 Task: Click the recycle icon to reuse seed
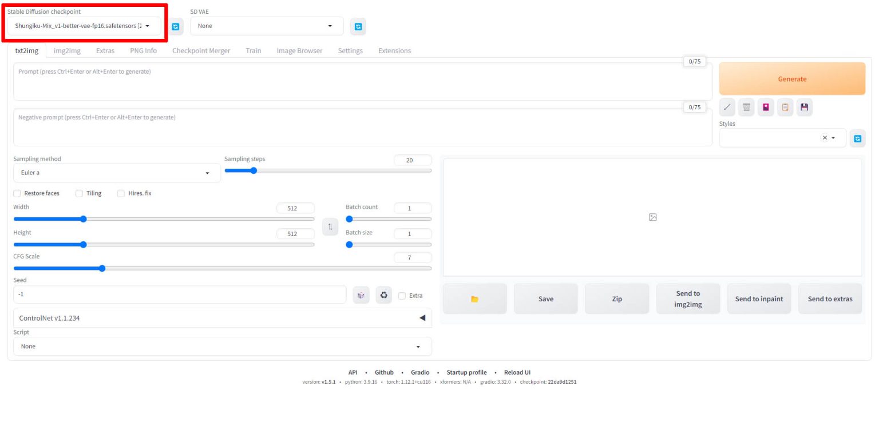384,295
